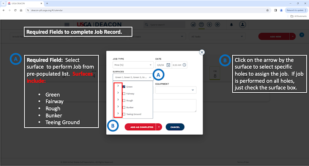Open the tab search chevron in Chrome
Image resolution: width=309 pixels, height=166 pixels.
click(x=3, y=3)
